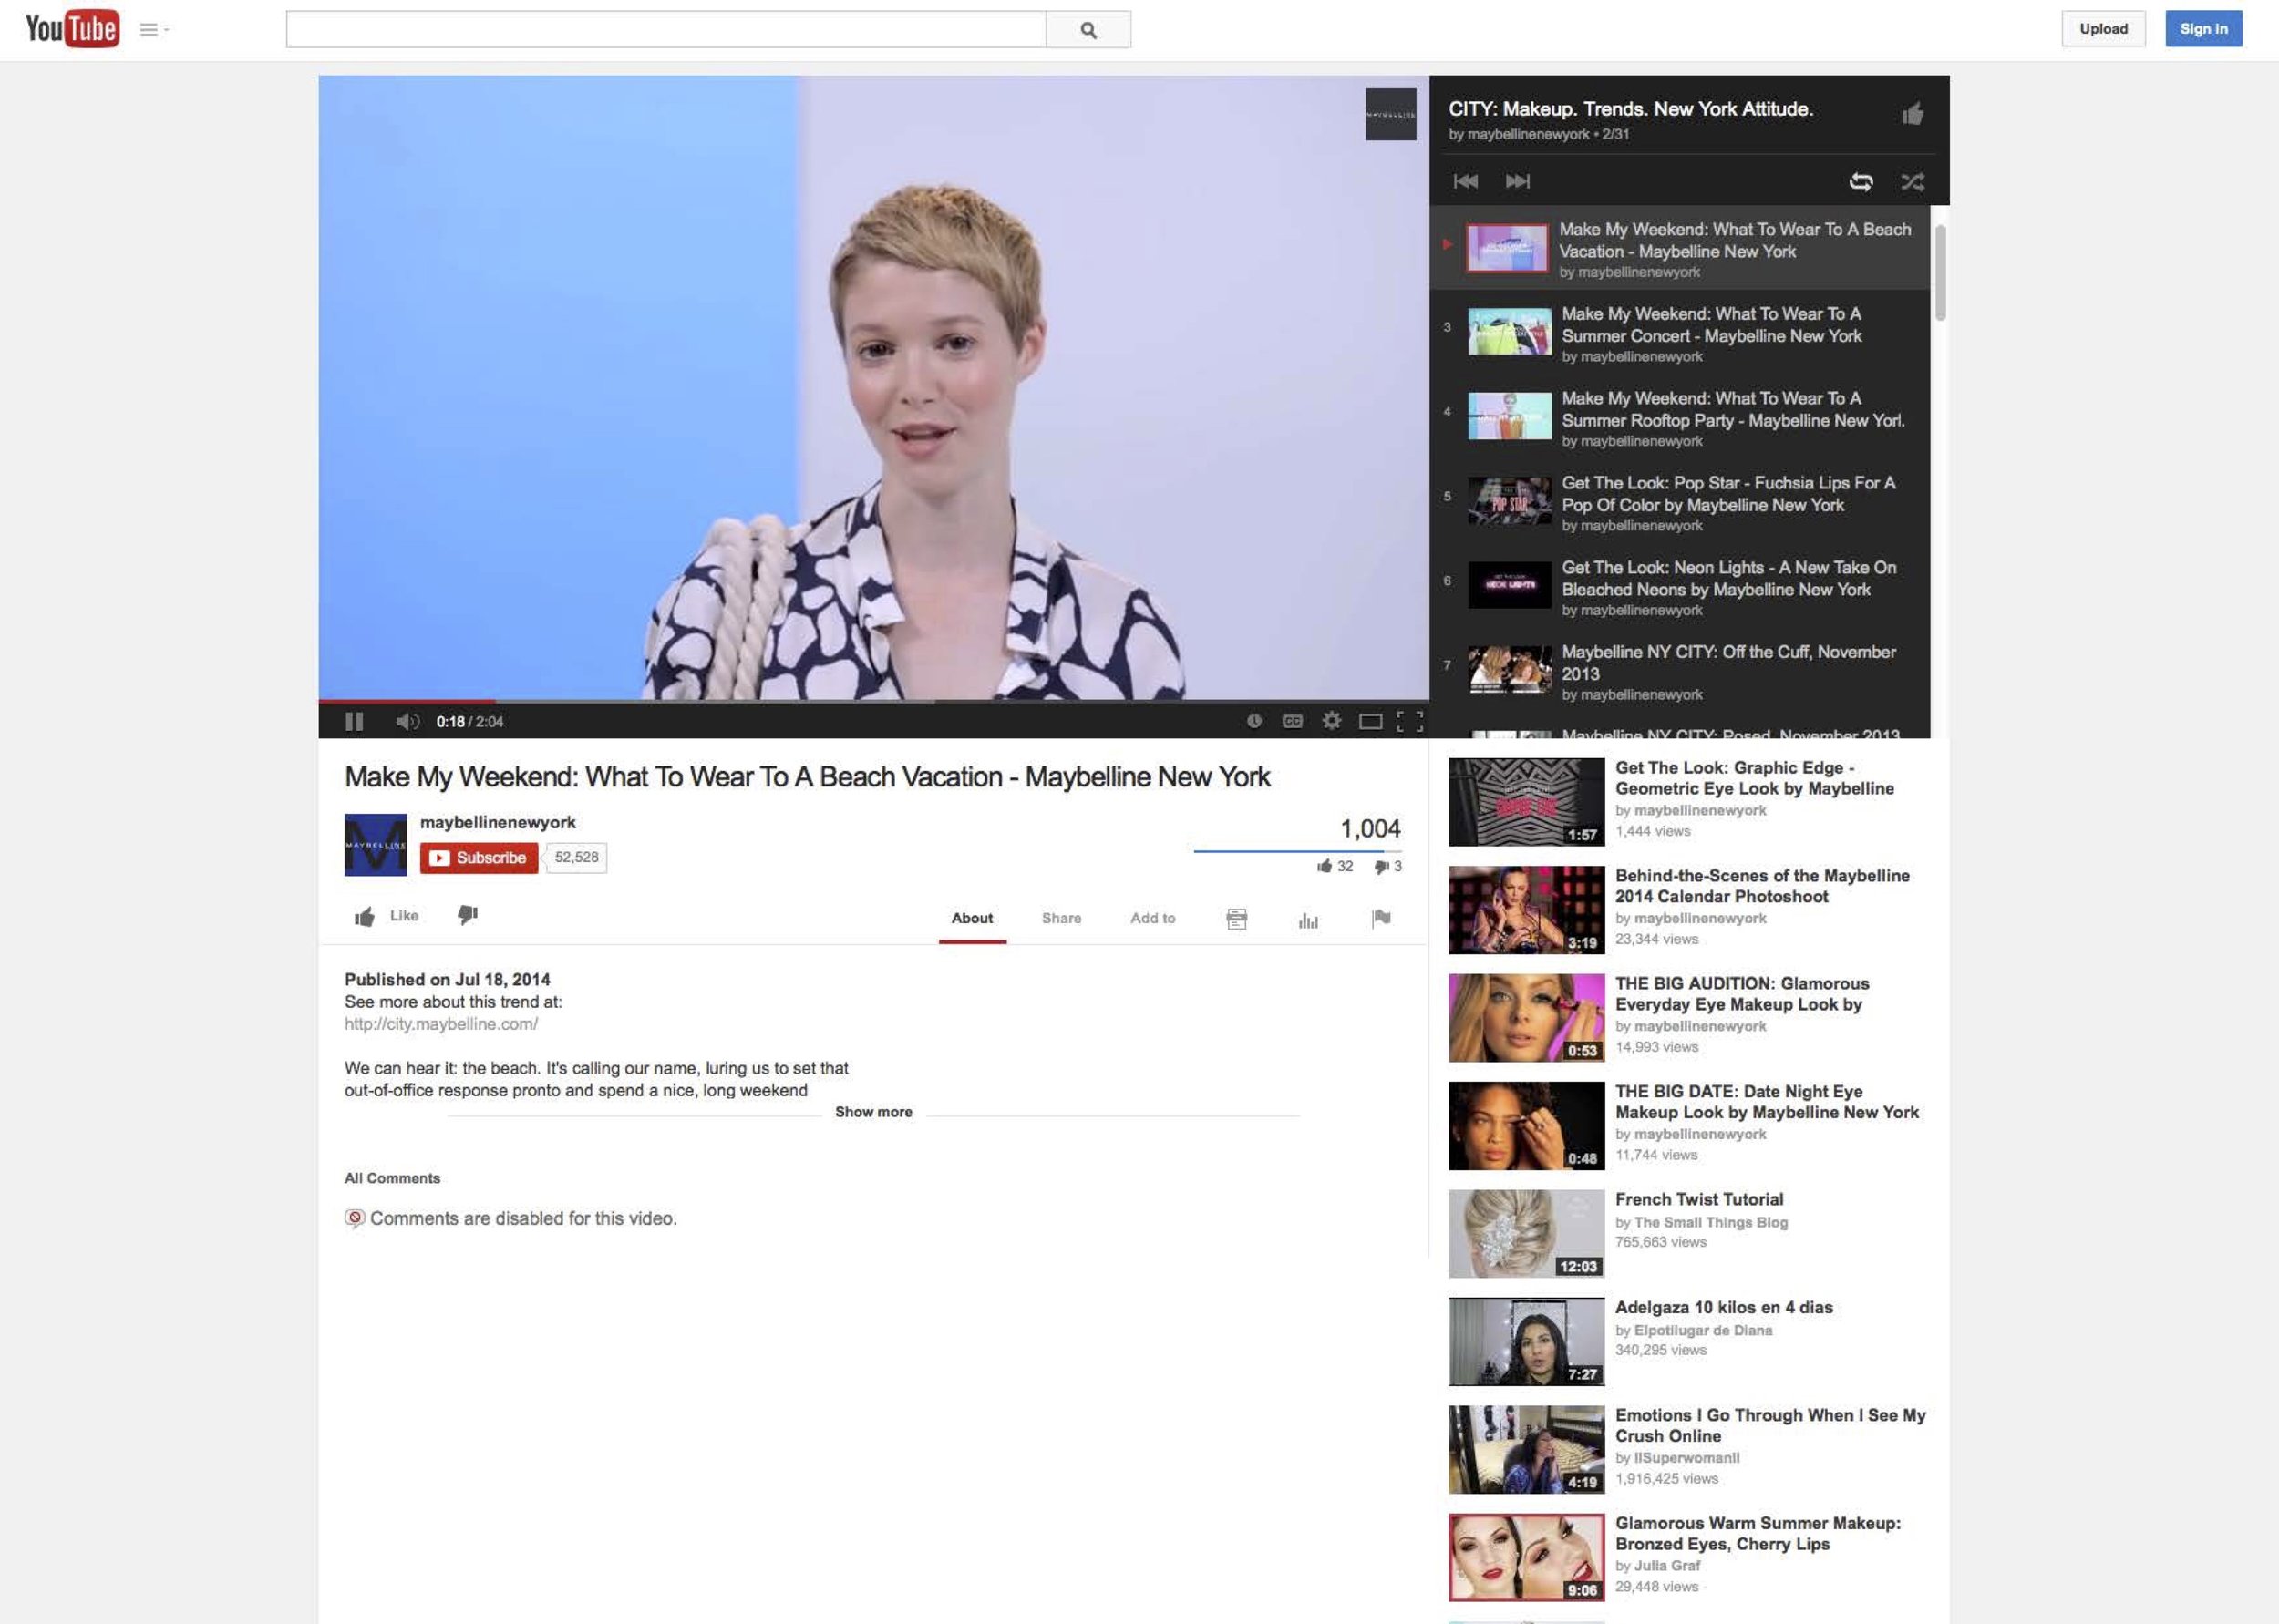The width and height of the screenshot is (2279, 1624).
Task: Focus the YouTube search box
Action: (x=666, y=30)
